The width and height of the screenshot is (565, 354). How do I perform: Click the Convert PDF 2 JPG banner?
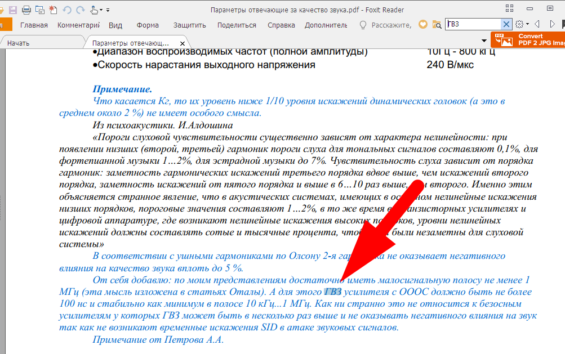pos(528,39)
